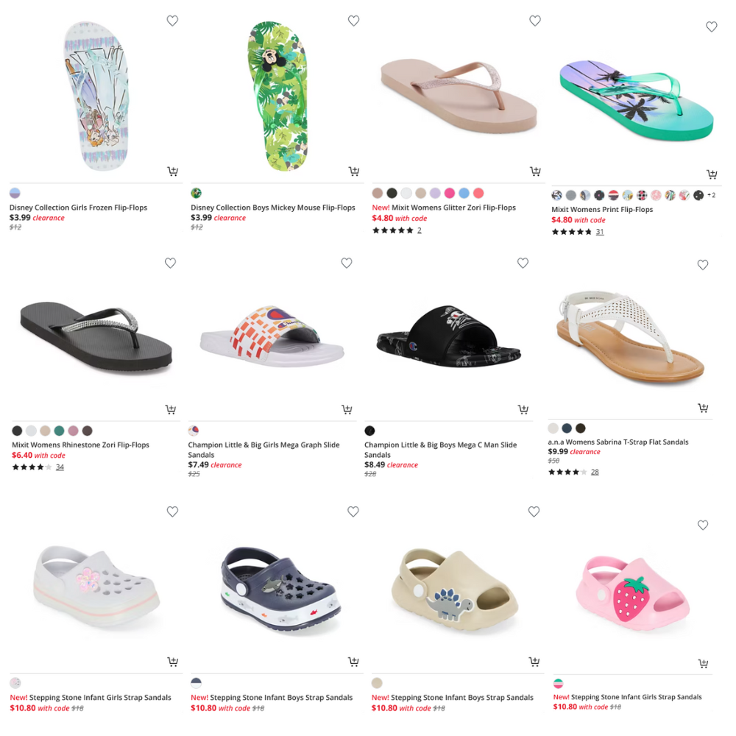View 31 reviews for Mixit Print Flip-Flops
The width and height of the screenshot is (736, 736).
[x=600, y=232]
